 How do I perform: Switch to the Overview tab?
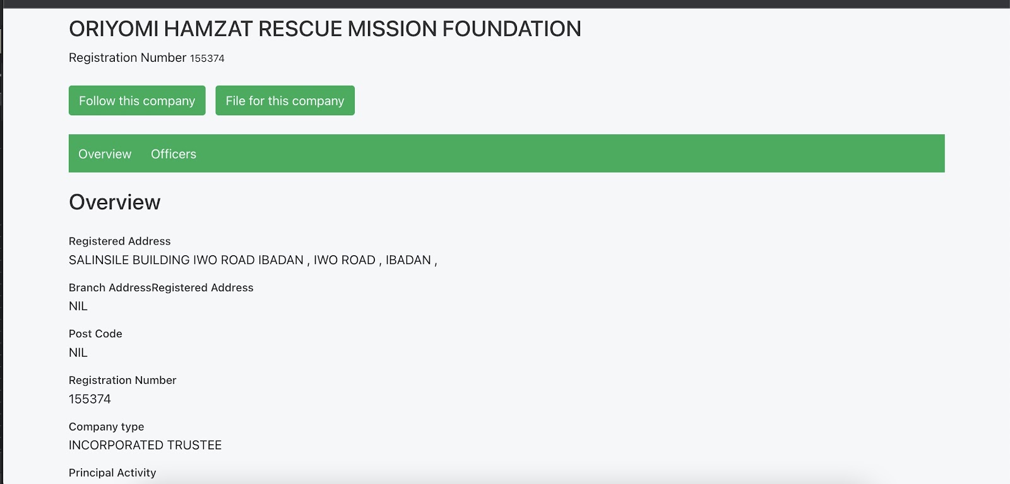pyautogui.click(x=105, y=154)
